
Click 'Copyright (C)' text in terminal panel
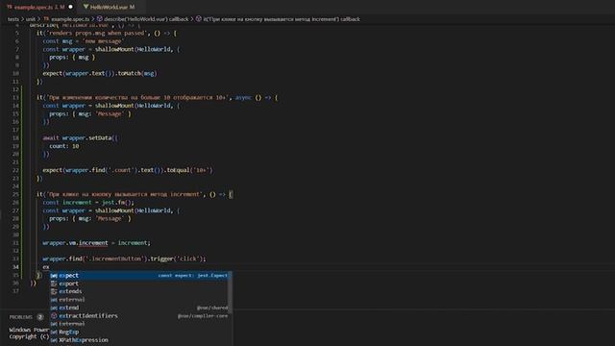coord(29,336)
